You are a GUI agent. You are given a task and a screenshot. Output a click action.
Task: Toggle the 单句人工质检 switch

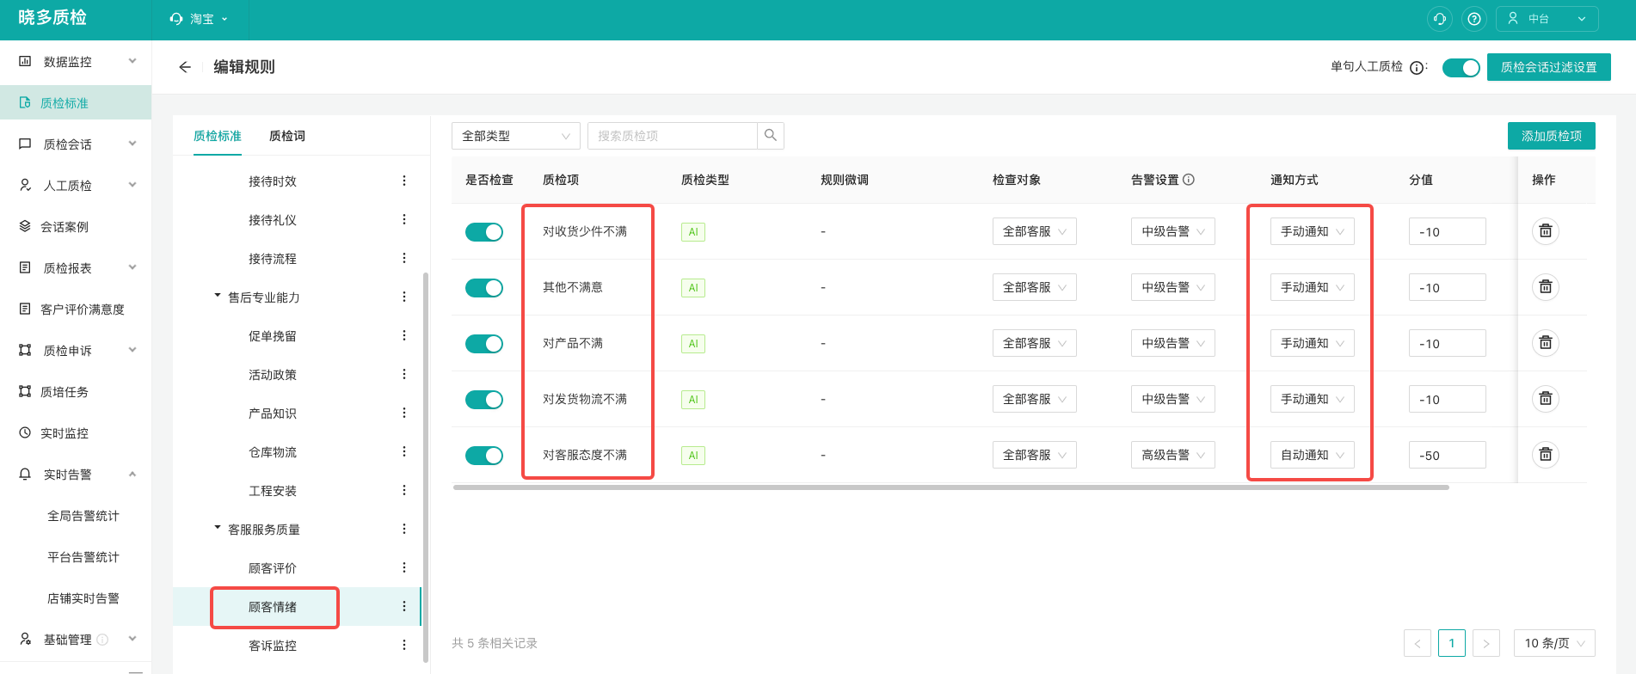click(1461, 67)
